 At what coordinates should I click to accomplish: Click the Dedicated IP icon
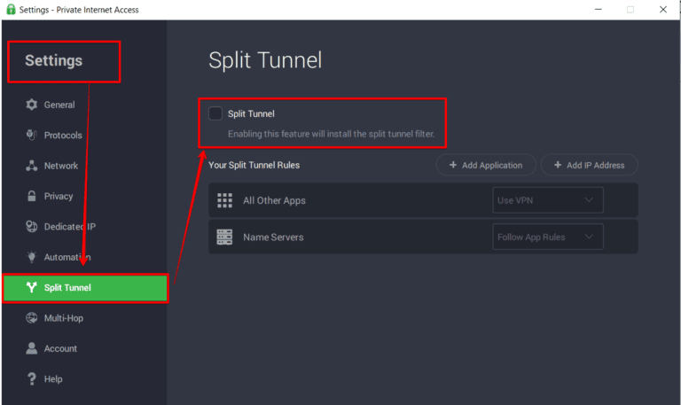click(32, 227)
